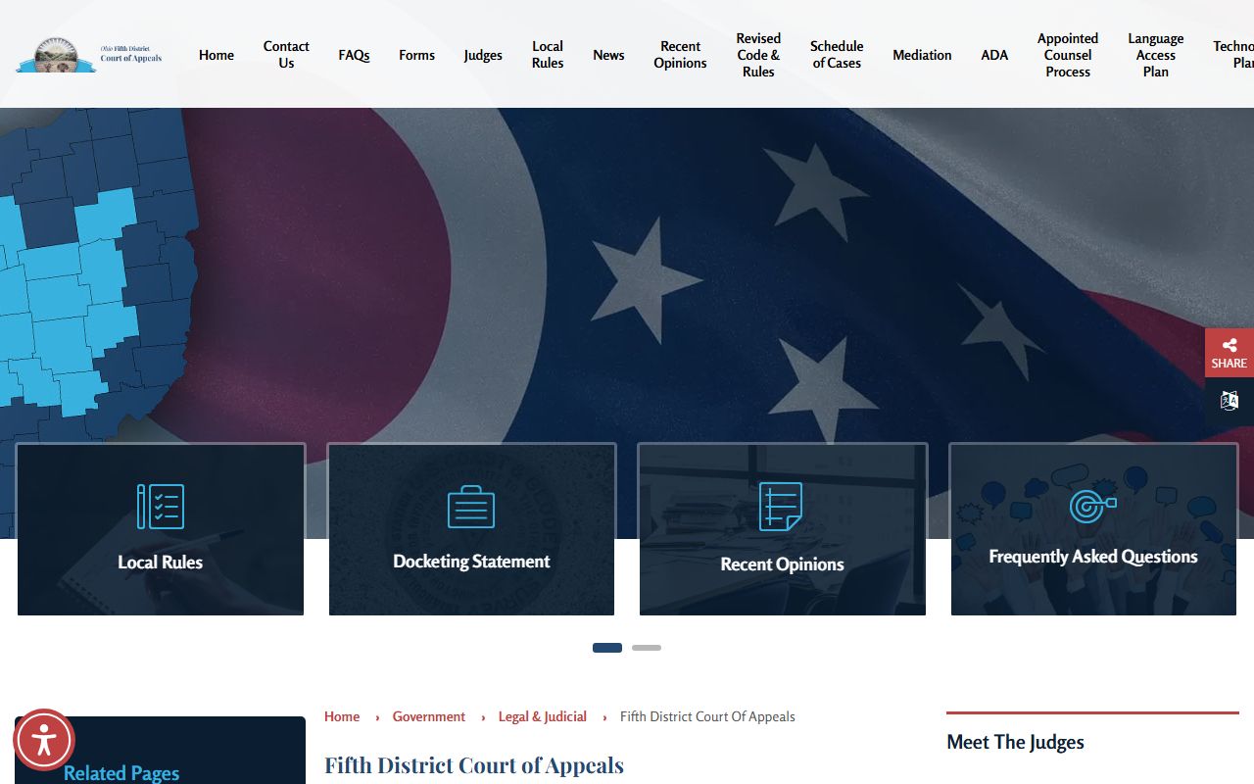Go to Schedule of Cases in navigation

[x=837, y=55]
